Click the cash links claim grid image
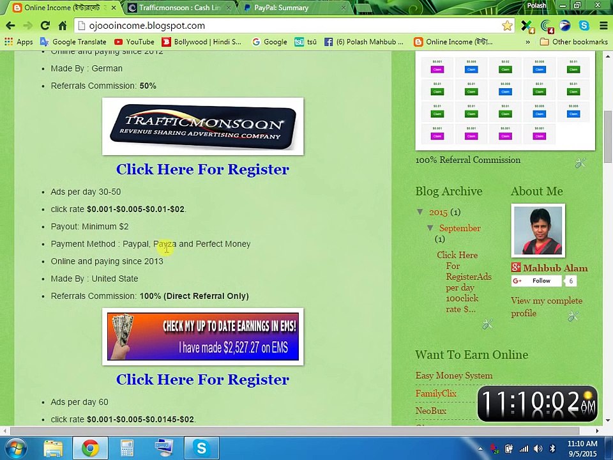The image size is (613, 460). (505, 100)
